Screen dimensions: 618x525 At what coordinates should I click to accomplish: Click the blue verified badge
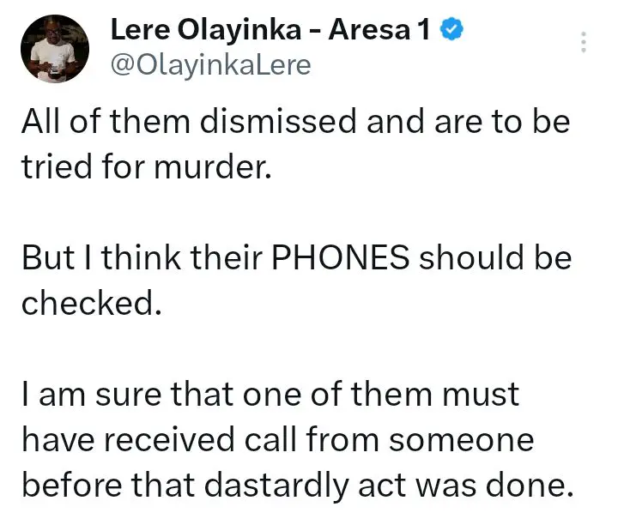(x=453, y=31)
